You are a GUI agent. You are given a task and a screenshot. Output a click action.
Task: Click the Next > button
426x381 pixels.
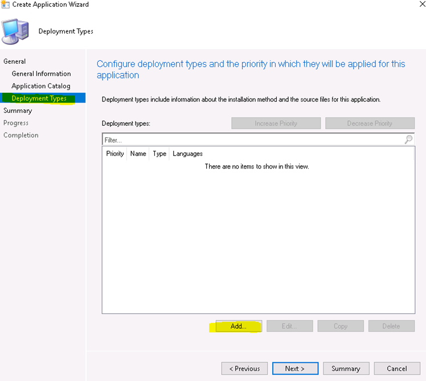tap(295, 368)
